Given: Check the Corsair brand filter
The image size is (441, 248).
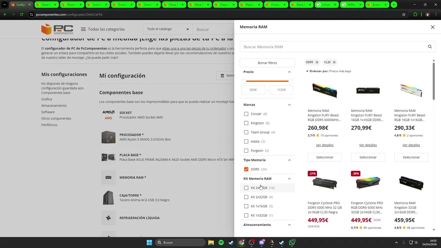Looking at the screenshot, I should click(246, 114).
